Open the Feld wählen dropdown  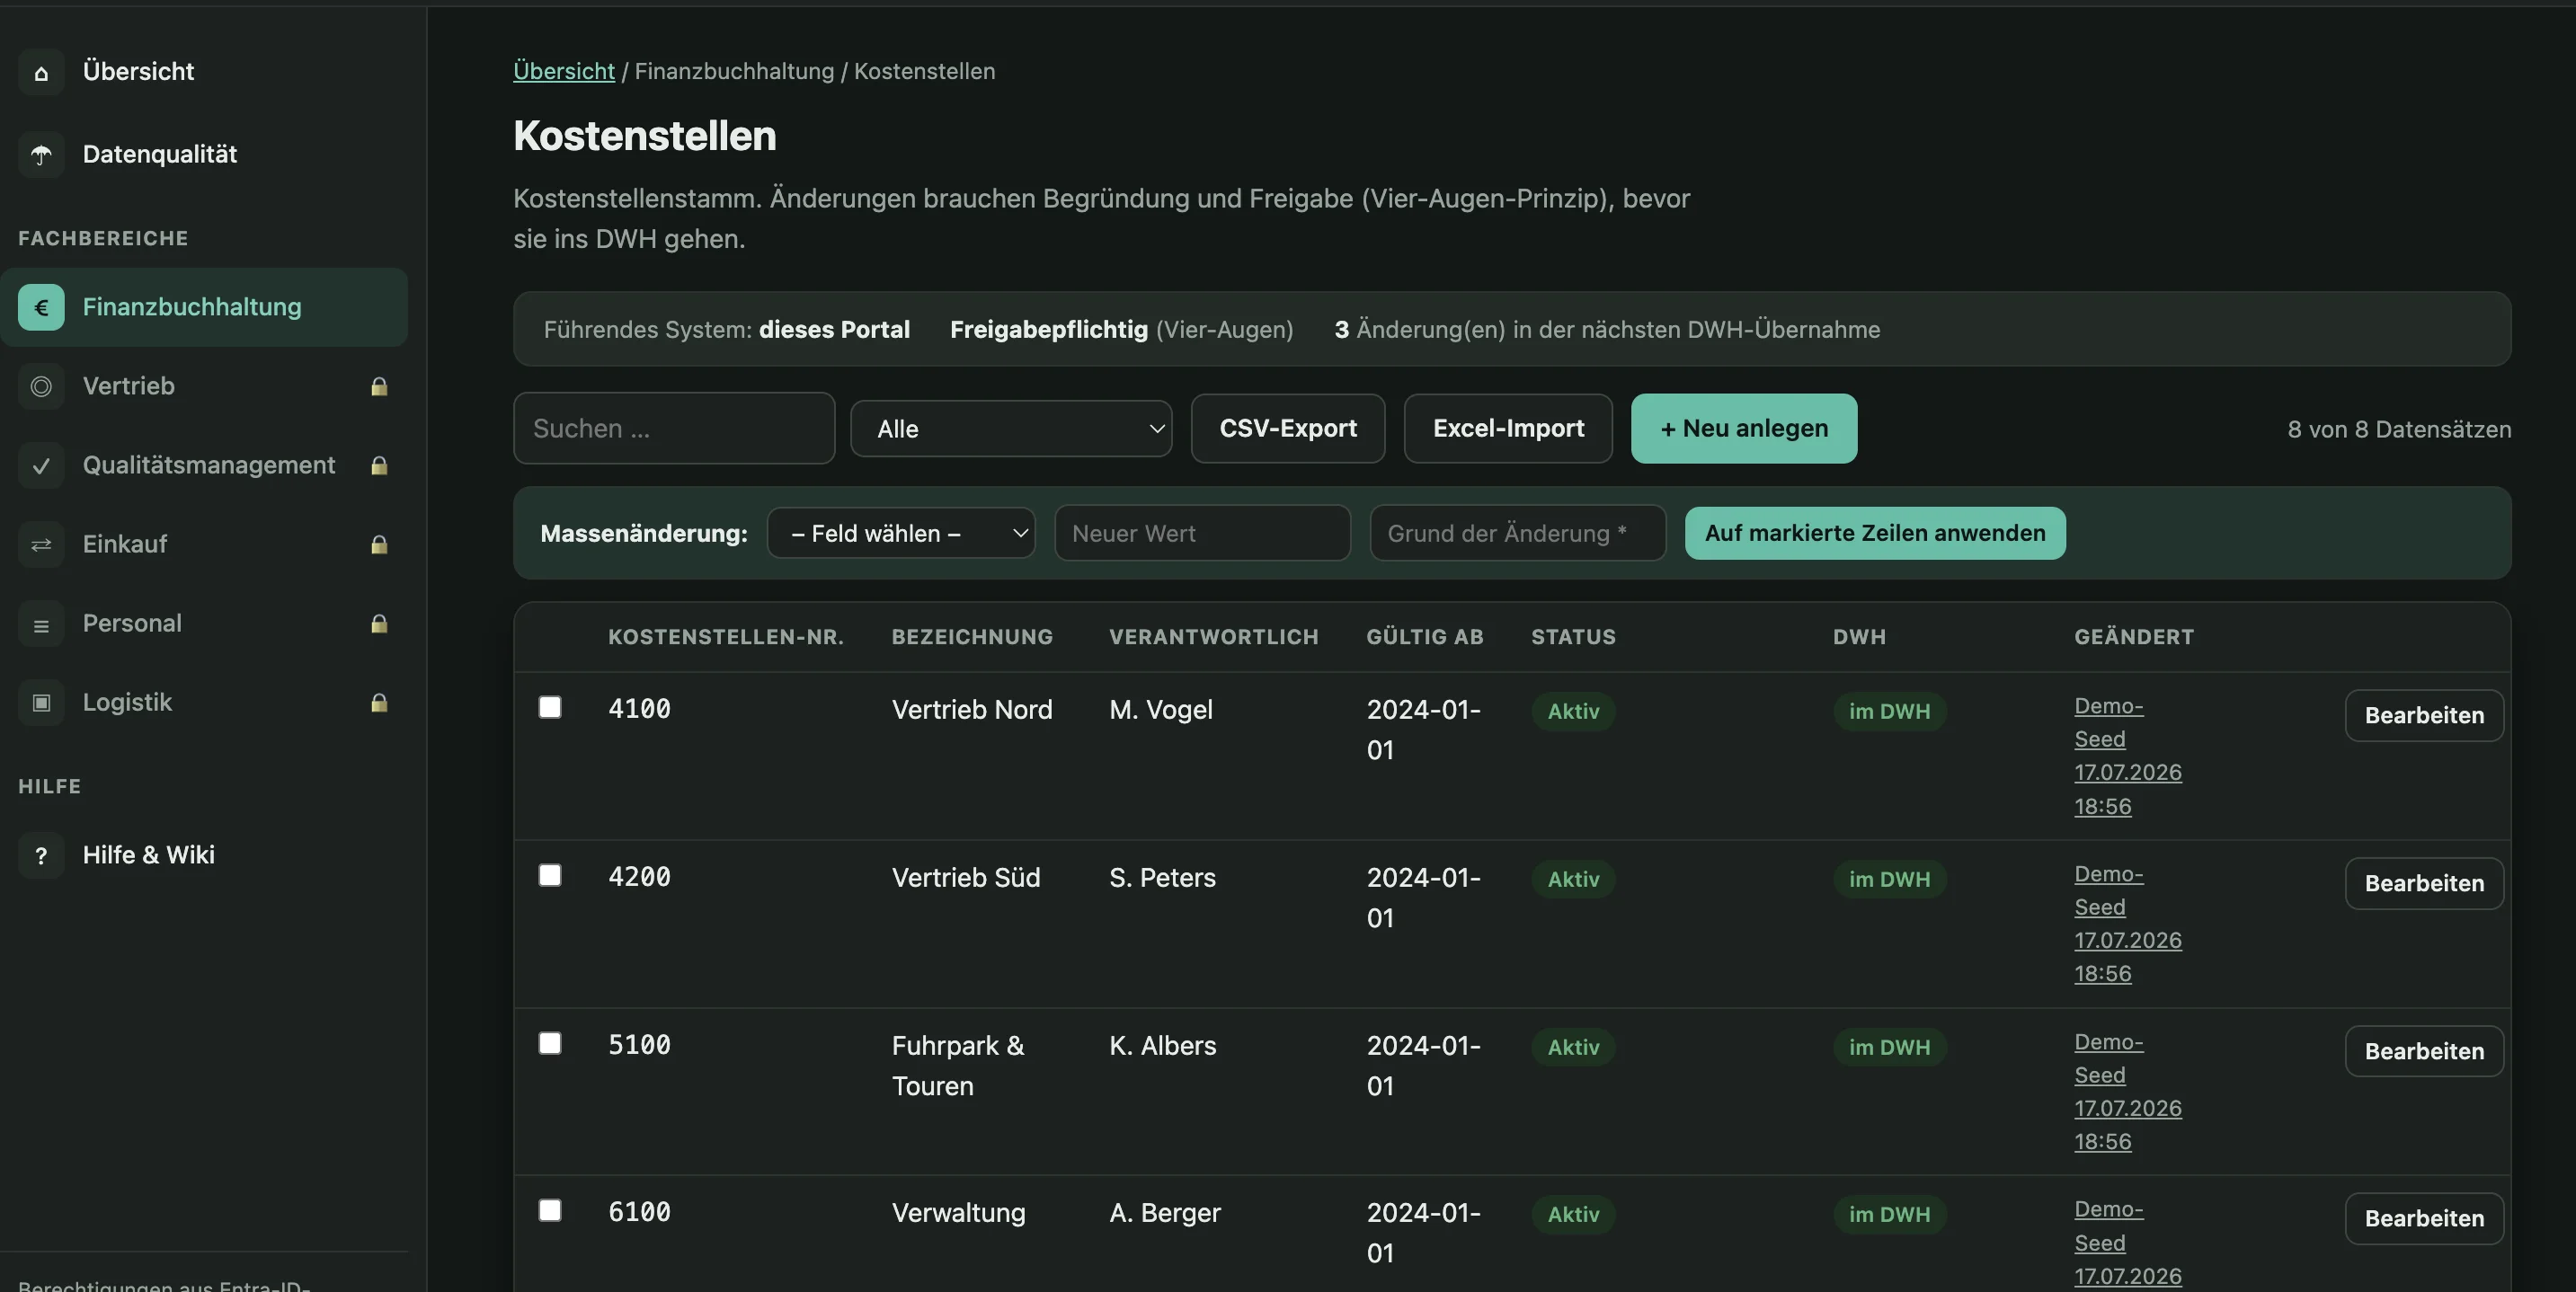click(x=901, y=533)
